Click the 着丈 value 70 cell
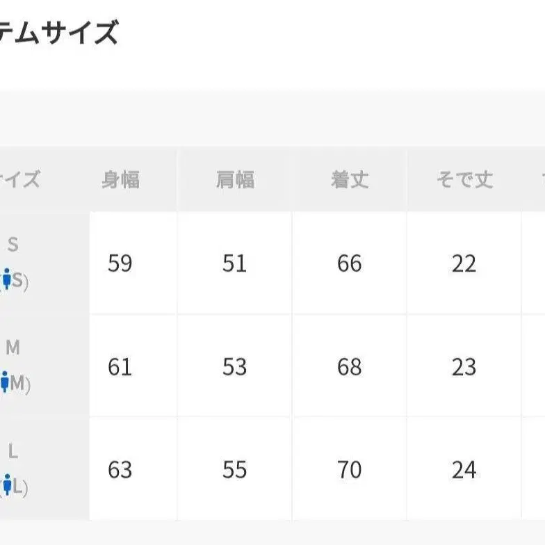Image resolution: width=545 pixels, height=545 pixels. (350, 469)
